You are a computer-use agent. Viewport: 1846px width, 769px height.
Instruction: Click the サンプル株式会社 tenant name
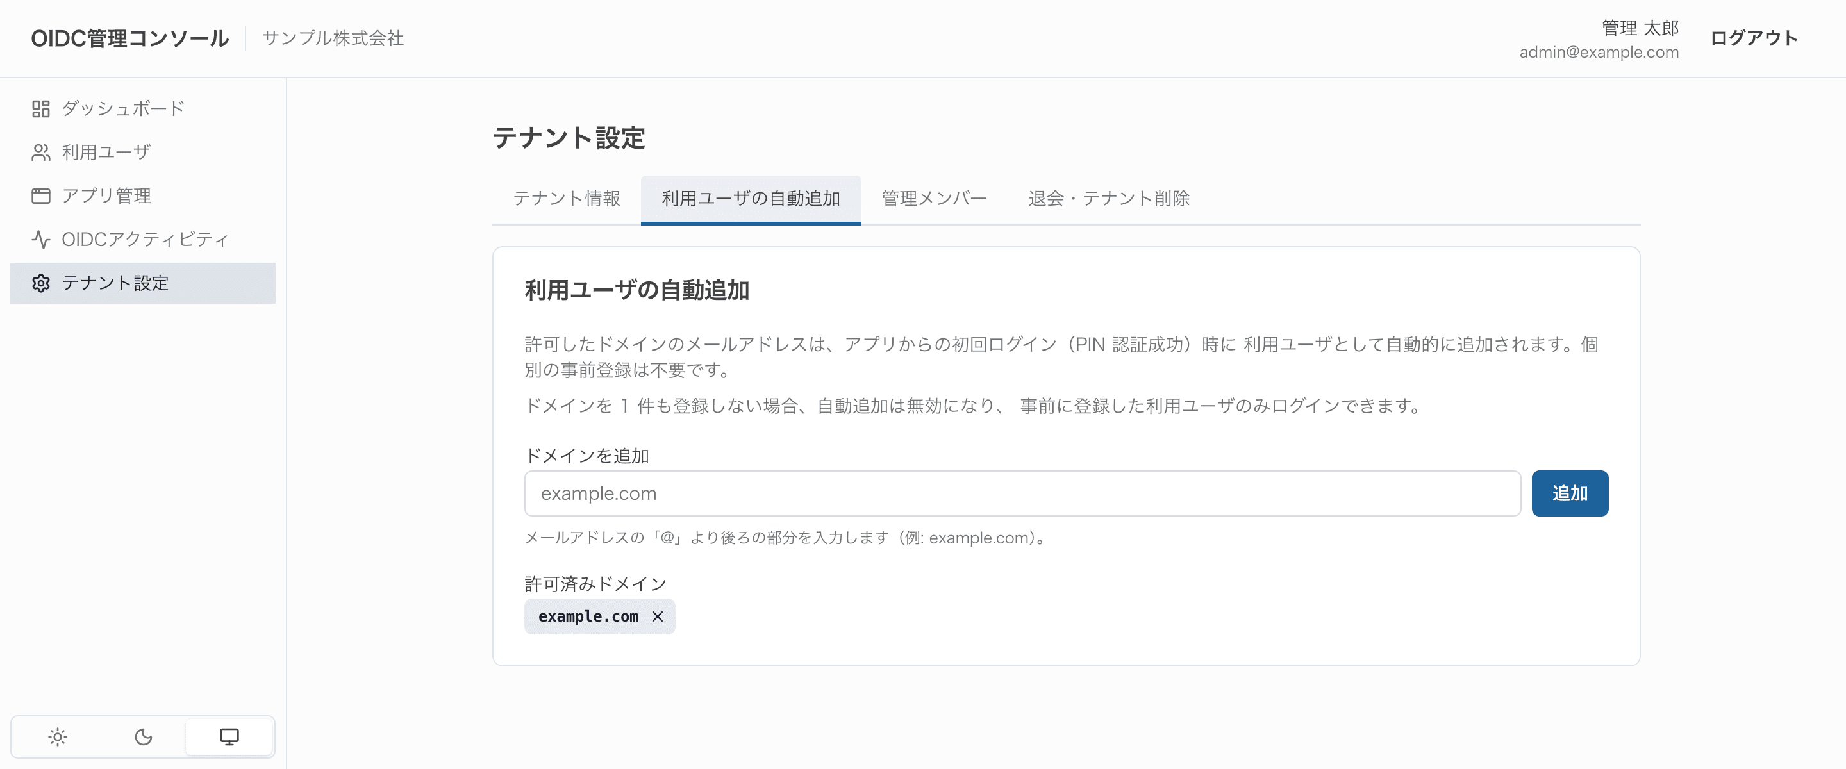coord(333,38)
